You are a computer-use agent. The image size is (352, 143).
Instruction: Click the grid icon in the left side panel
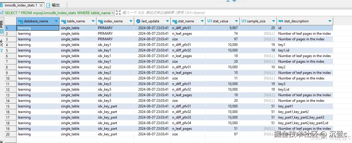click(1, 31)
